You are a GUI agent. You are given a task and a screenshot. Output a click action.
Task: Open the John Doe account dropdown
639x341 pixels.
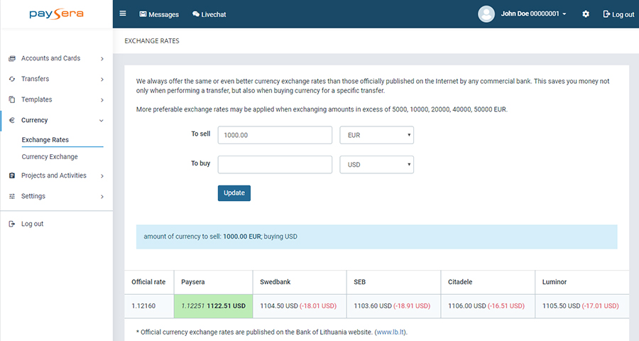point(533,14)
